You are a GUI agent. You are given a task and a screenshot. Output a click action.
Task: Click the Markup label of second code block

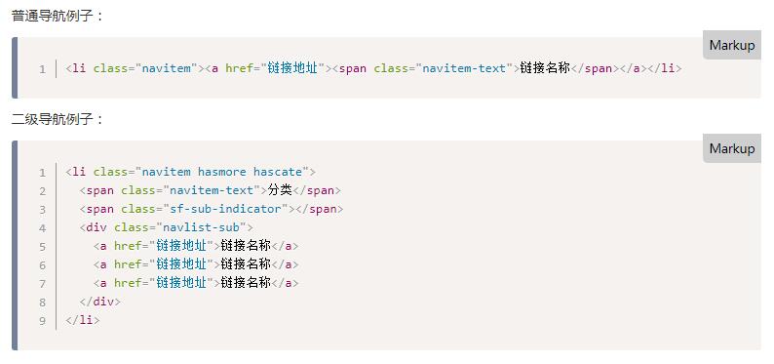point(731,148)
